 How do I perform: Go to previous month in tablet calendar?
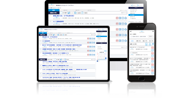(x=97, y=53)
